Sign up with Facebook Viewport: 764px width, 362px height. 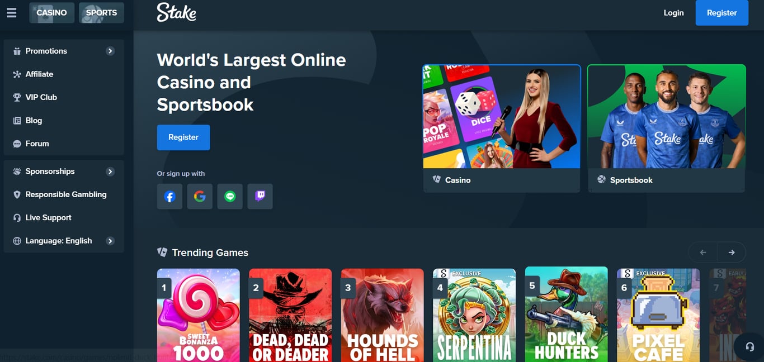[169, 196]
